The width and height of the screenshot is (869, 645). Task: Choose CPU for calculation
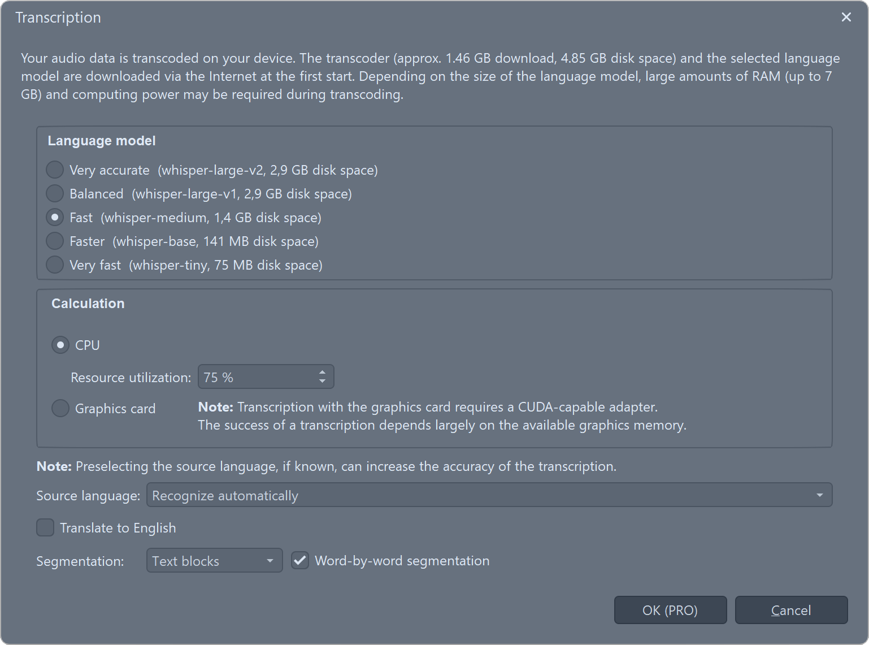[x=60, y=345]
